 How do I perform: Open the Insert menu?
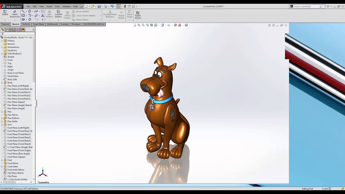tap(49, 6)
